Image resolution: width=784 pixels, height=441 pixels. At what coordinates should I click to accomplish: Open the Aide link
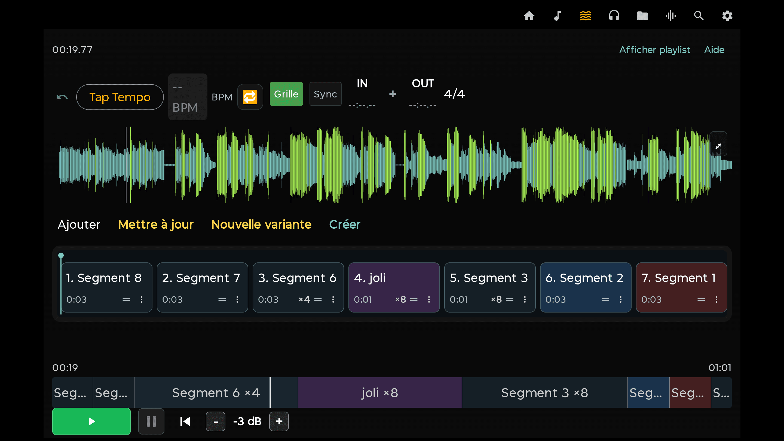pos(714,50)
